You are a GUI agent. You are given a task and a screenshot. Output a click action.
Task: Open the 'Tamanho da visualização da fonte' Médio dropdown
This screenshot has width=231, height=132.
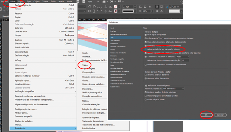(x=183, y=57)
